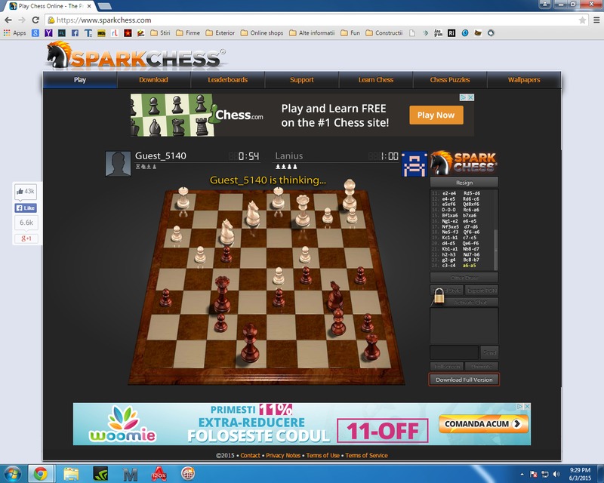Image resolution: width=604 pixels, height=483 pixels.
Task: Click the Lanius blue pixel avatar
Action: (x=414, y=164)
